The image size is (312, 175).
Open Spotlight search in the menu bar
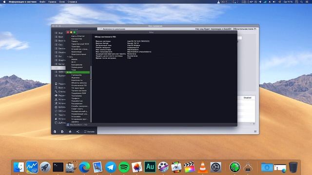click(302, 2)
